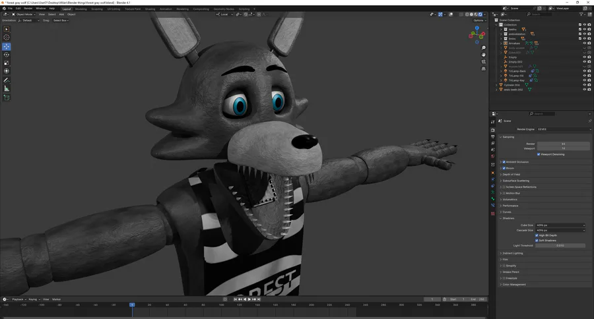Click the viewport navigation gizmo

(x=477, y=34)
